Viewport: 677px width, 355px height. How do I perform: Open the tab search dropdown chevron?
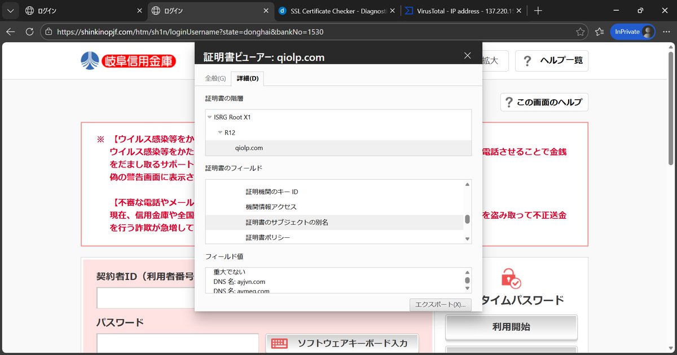click(10, 10)
